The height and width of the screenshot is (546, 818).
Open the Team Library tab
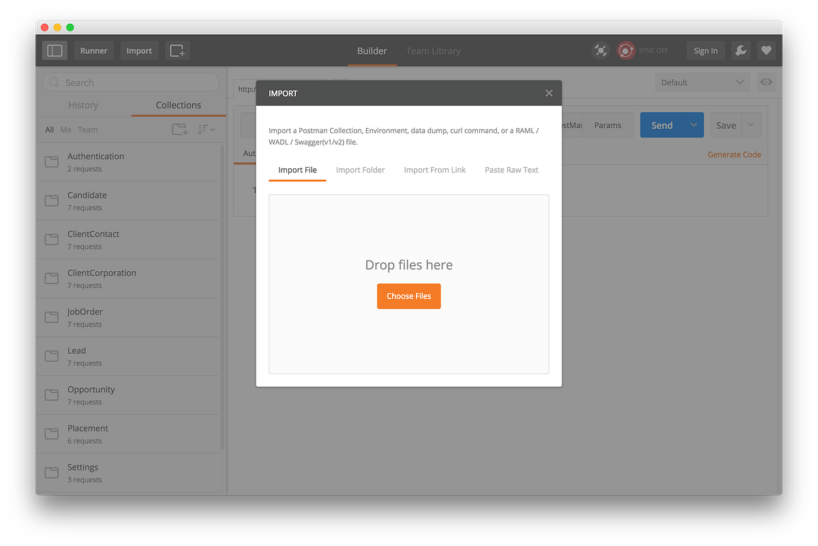click(434, 50)
